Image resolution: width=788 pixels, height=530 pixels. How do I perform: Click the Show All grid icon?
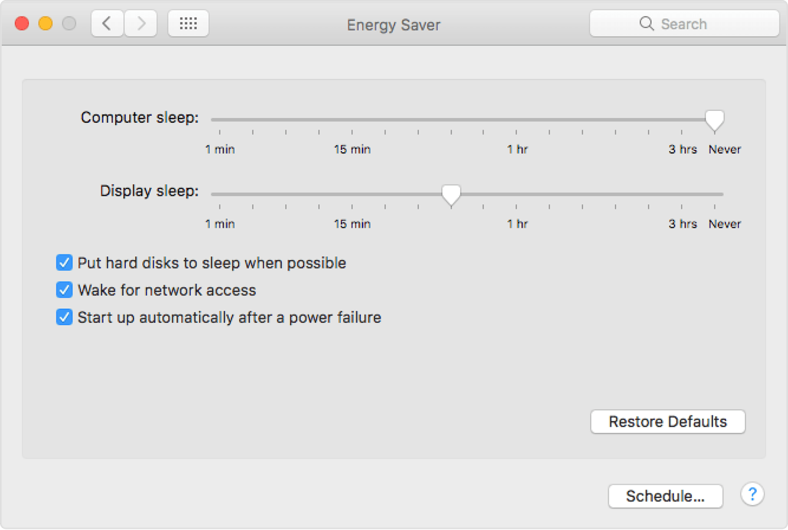pos(188,24)
